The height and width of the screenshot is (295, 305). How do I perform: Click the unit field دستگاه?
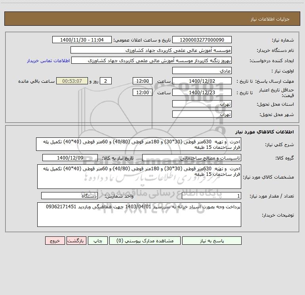point(69,196)
